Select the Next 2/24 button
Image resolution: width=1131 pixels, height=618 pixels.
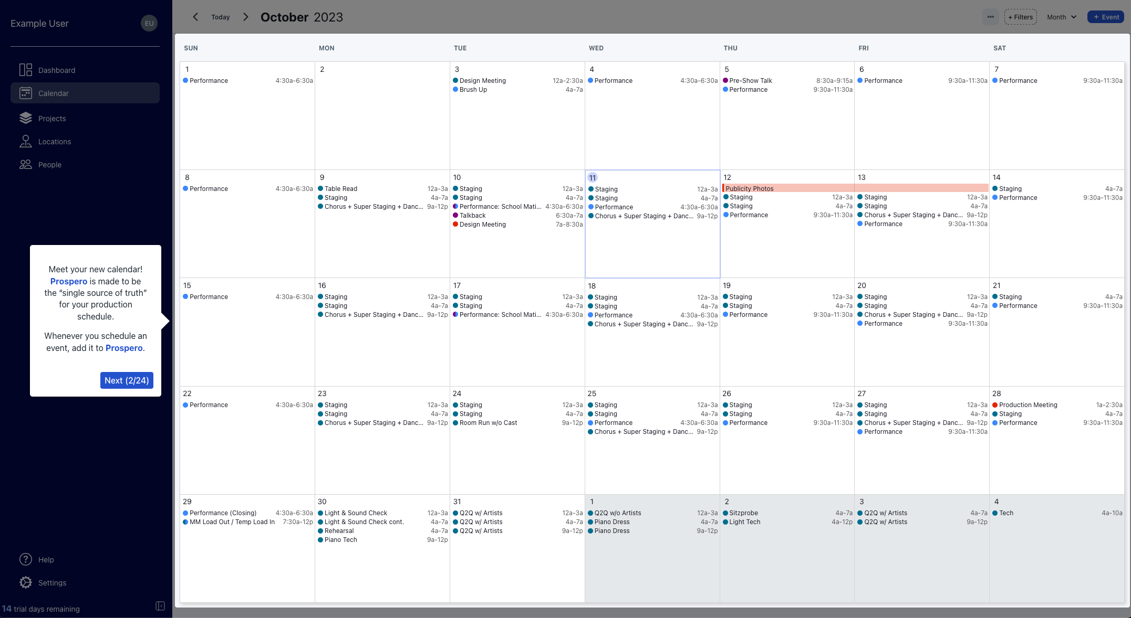click(127, 380)
